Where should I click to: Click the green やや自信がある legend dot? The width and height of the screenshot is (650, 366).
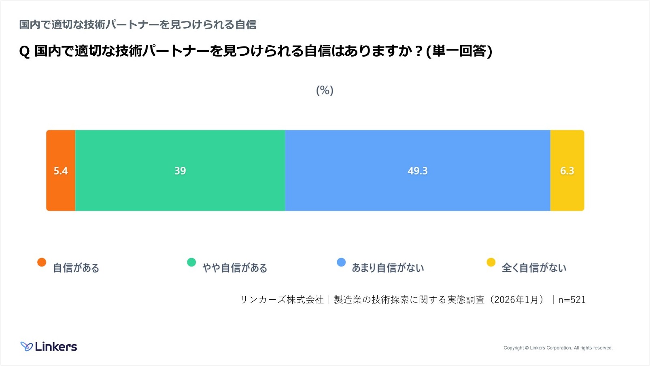click(x=191, y=262)
